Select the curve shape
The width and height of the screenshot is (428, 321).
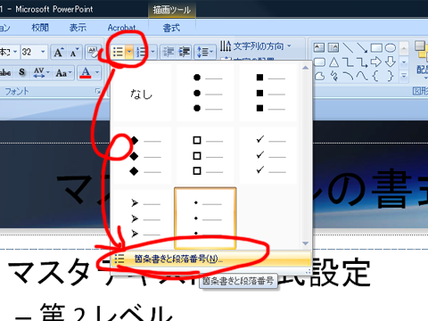pyautogui.click(x=362, y=76)
